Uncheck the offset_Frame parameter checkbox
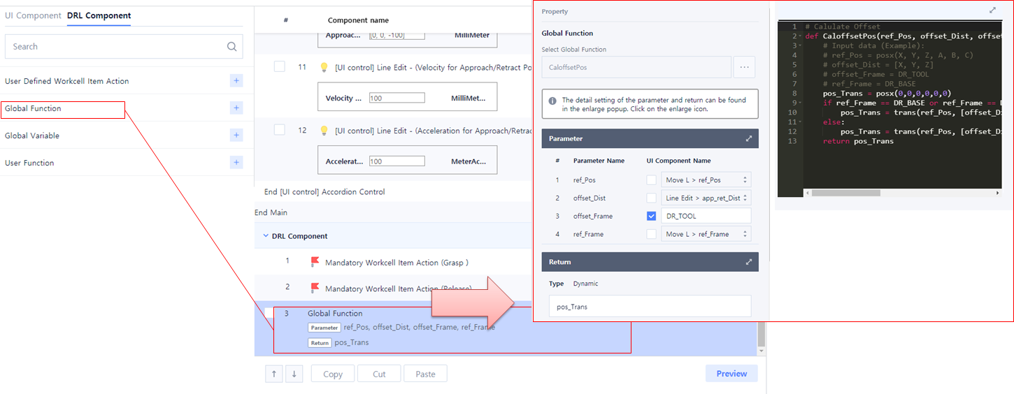 point(652,216)
